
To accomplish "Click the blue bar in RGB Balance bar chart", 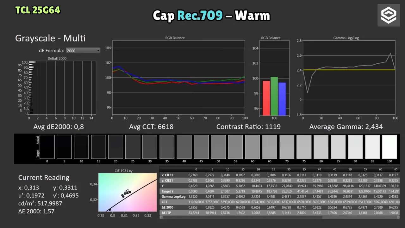I will point(282,99).
